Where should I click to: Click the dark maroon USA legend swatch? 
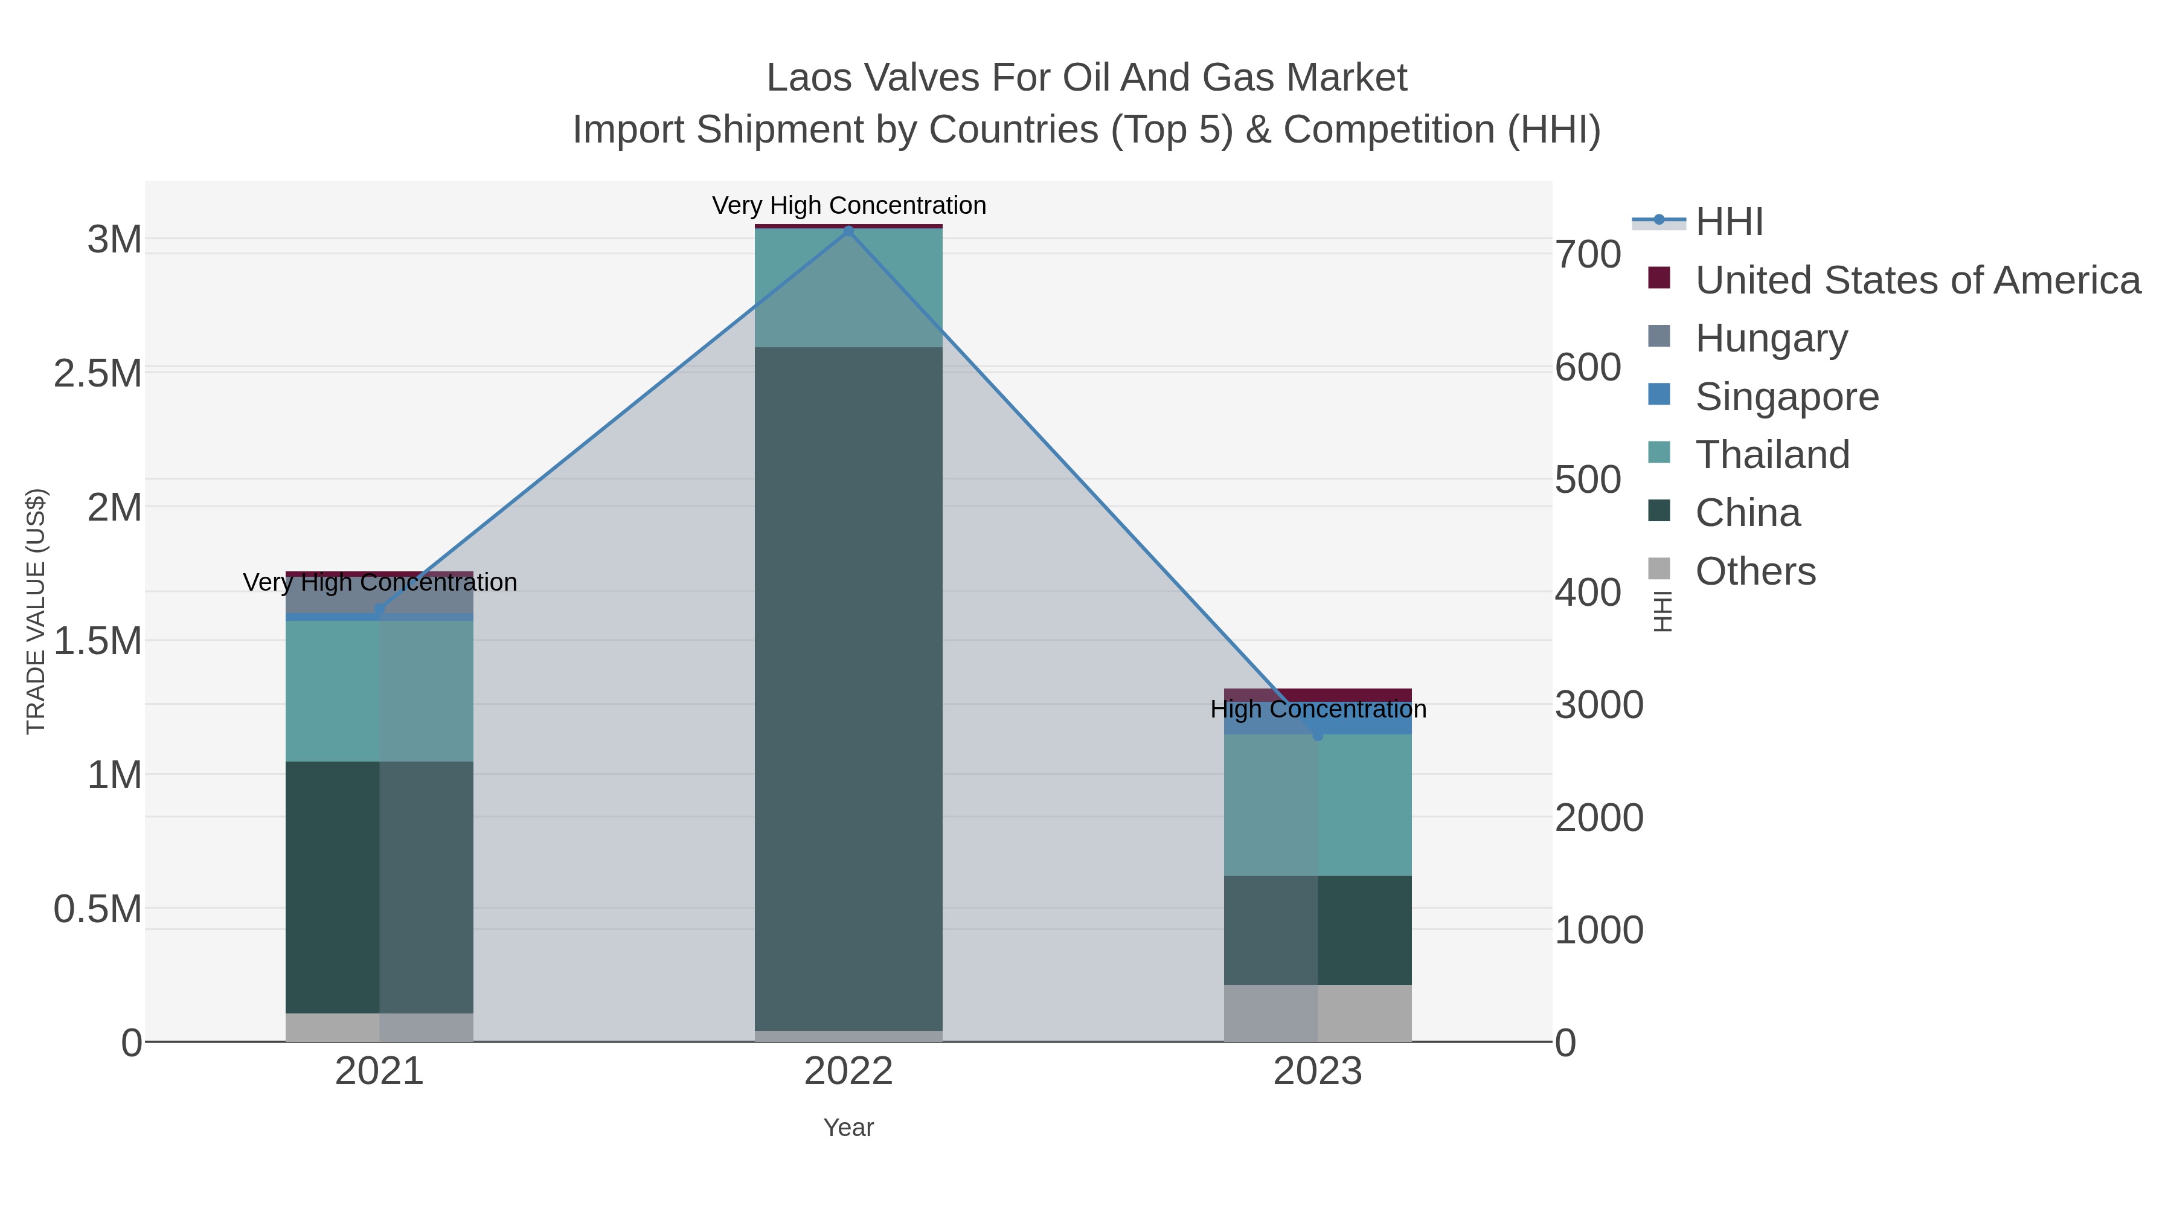point(1659,278)
